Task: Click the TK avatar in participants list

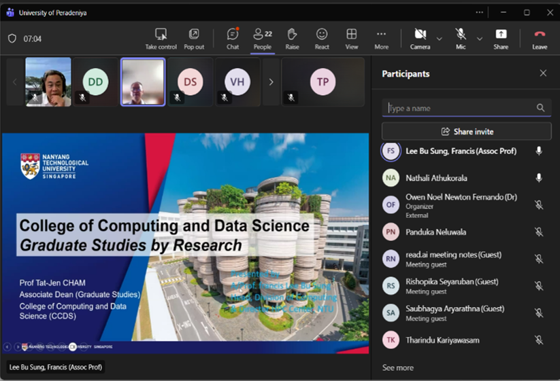Action: tap(391, 340)
